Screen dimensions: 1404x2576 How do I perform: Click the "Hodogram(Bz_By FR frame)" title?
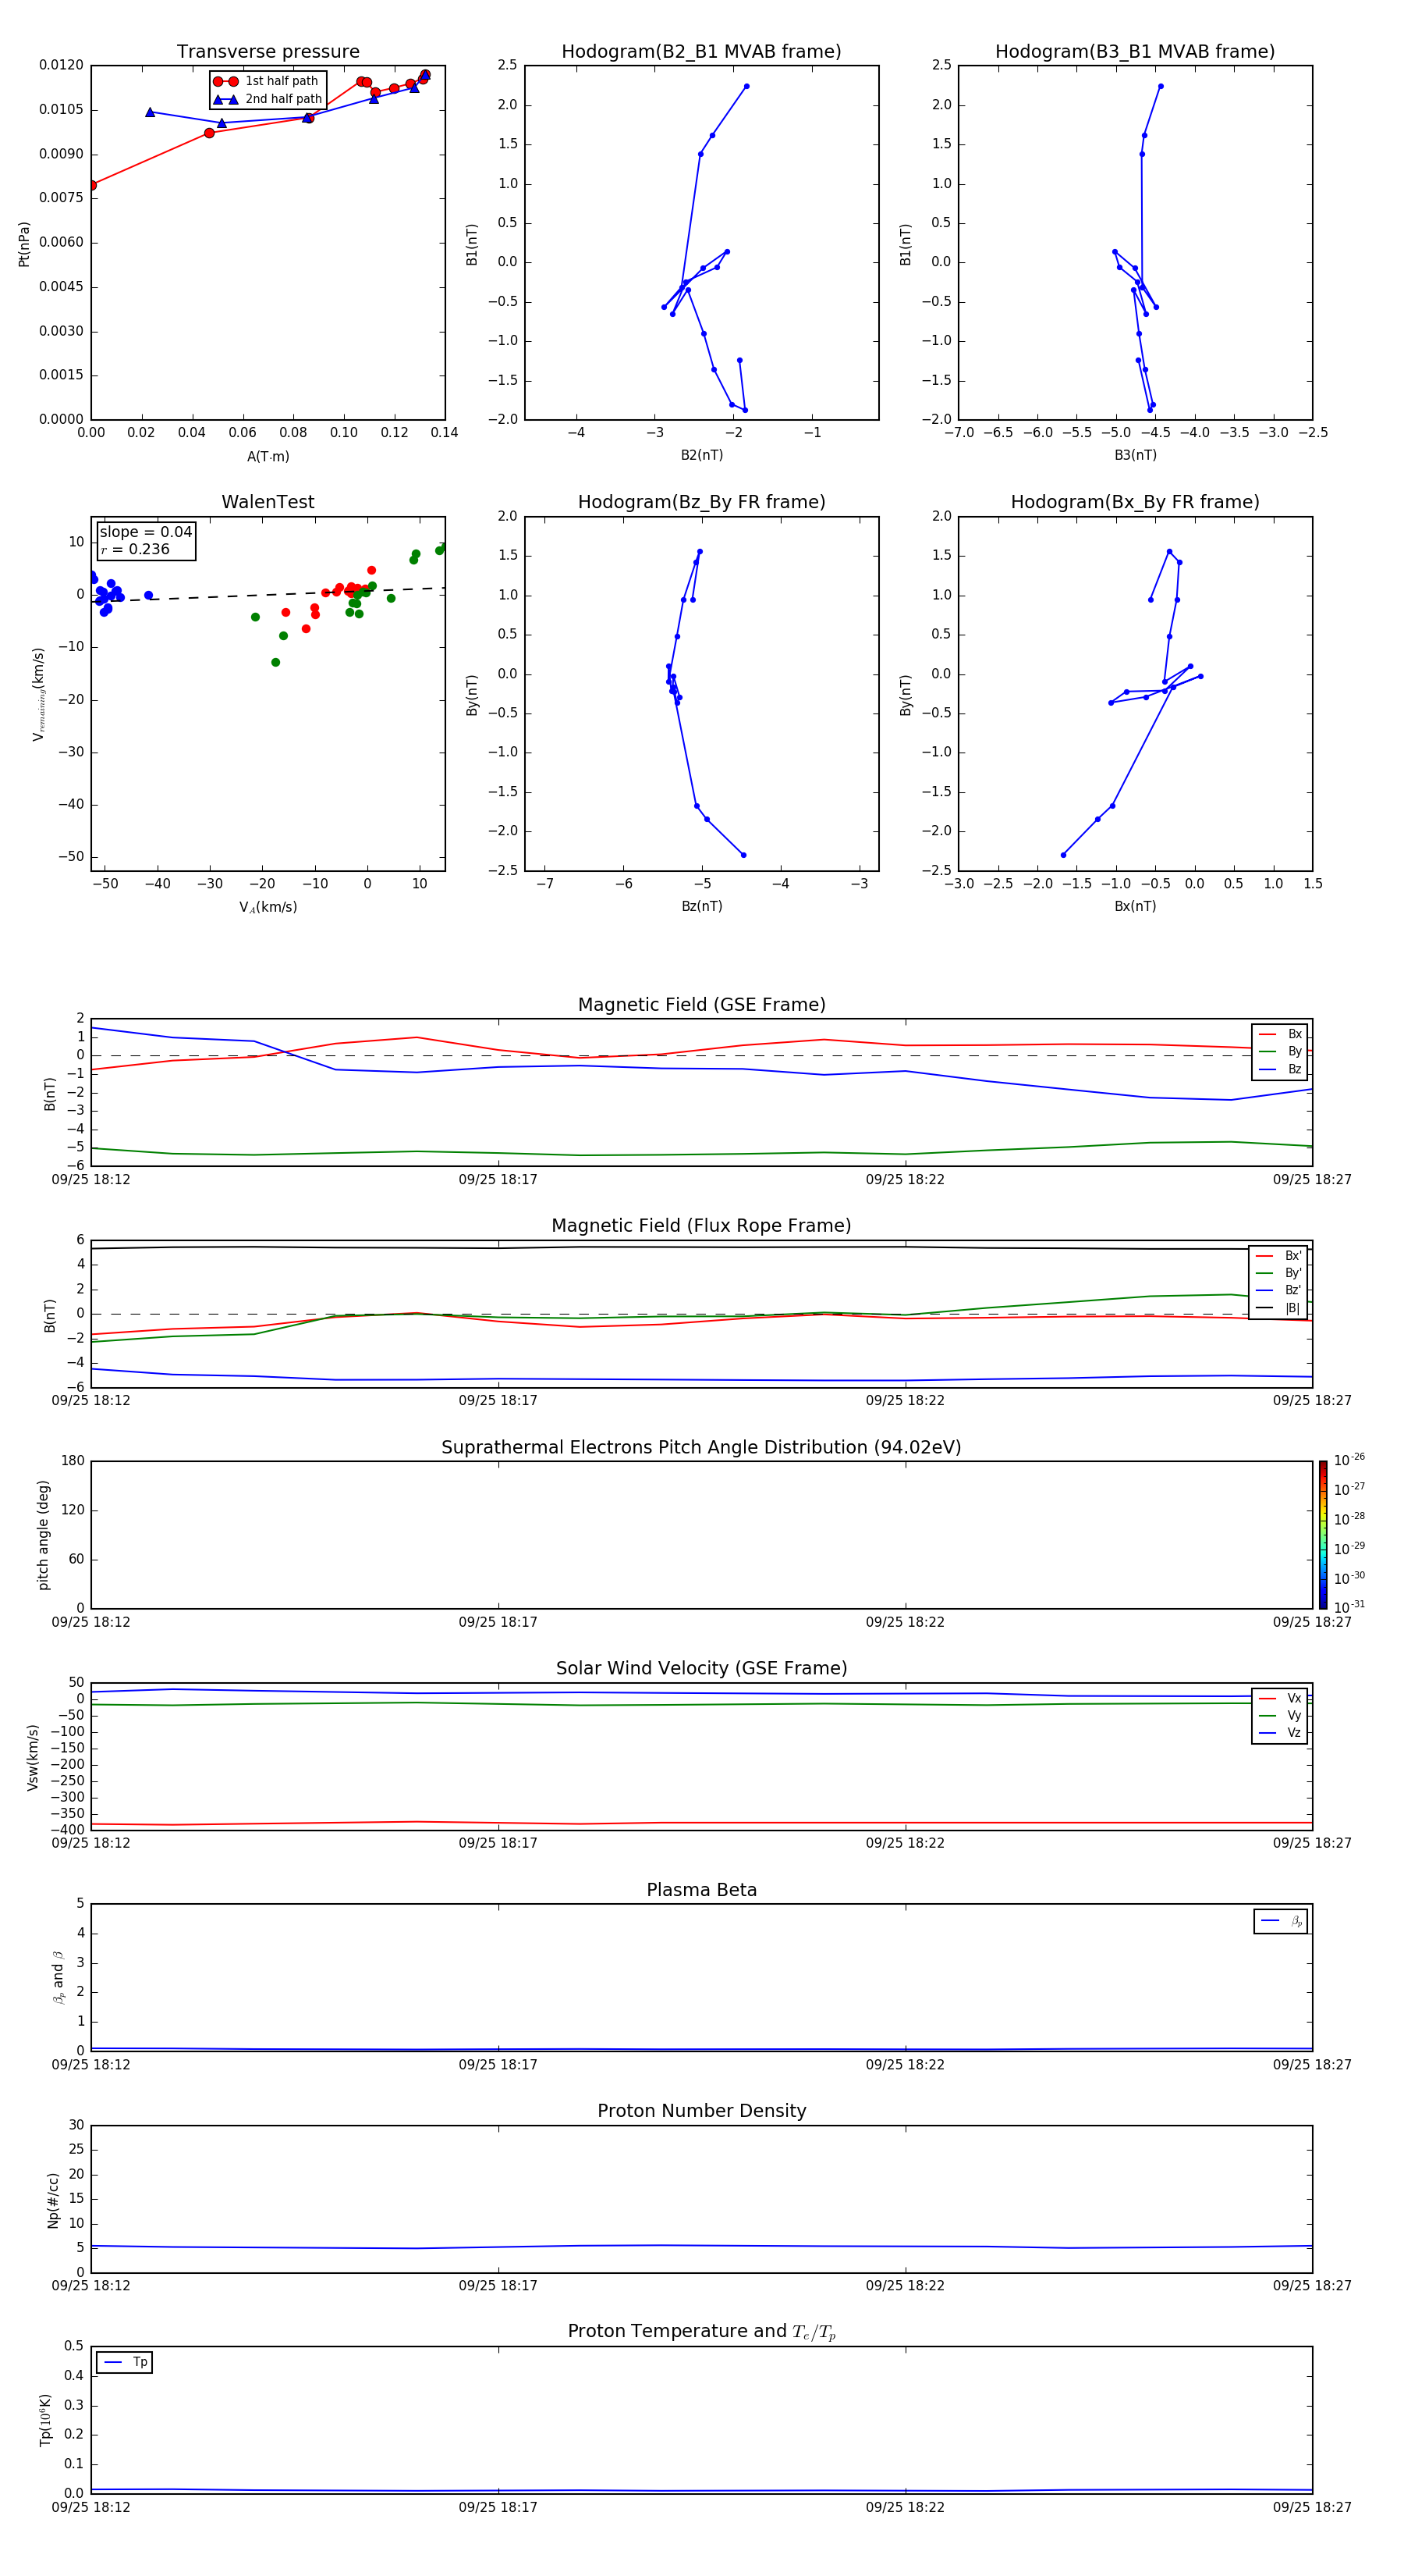pyautogui.click(x=700, y=502)
